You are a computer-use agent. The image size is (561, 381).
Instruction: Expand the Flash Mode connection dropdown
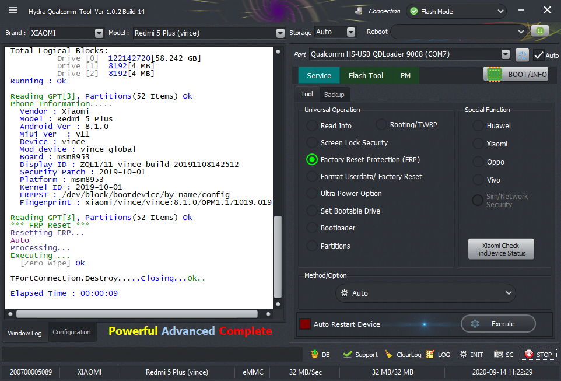pyautogui.click(x=500, y=12)
